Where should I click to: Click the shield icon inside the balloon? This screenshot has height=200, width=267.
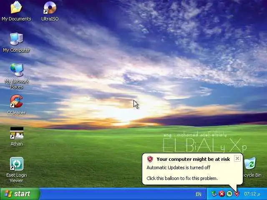(x=150, y=159)
